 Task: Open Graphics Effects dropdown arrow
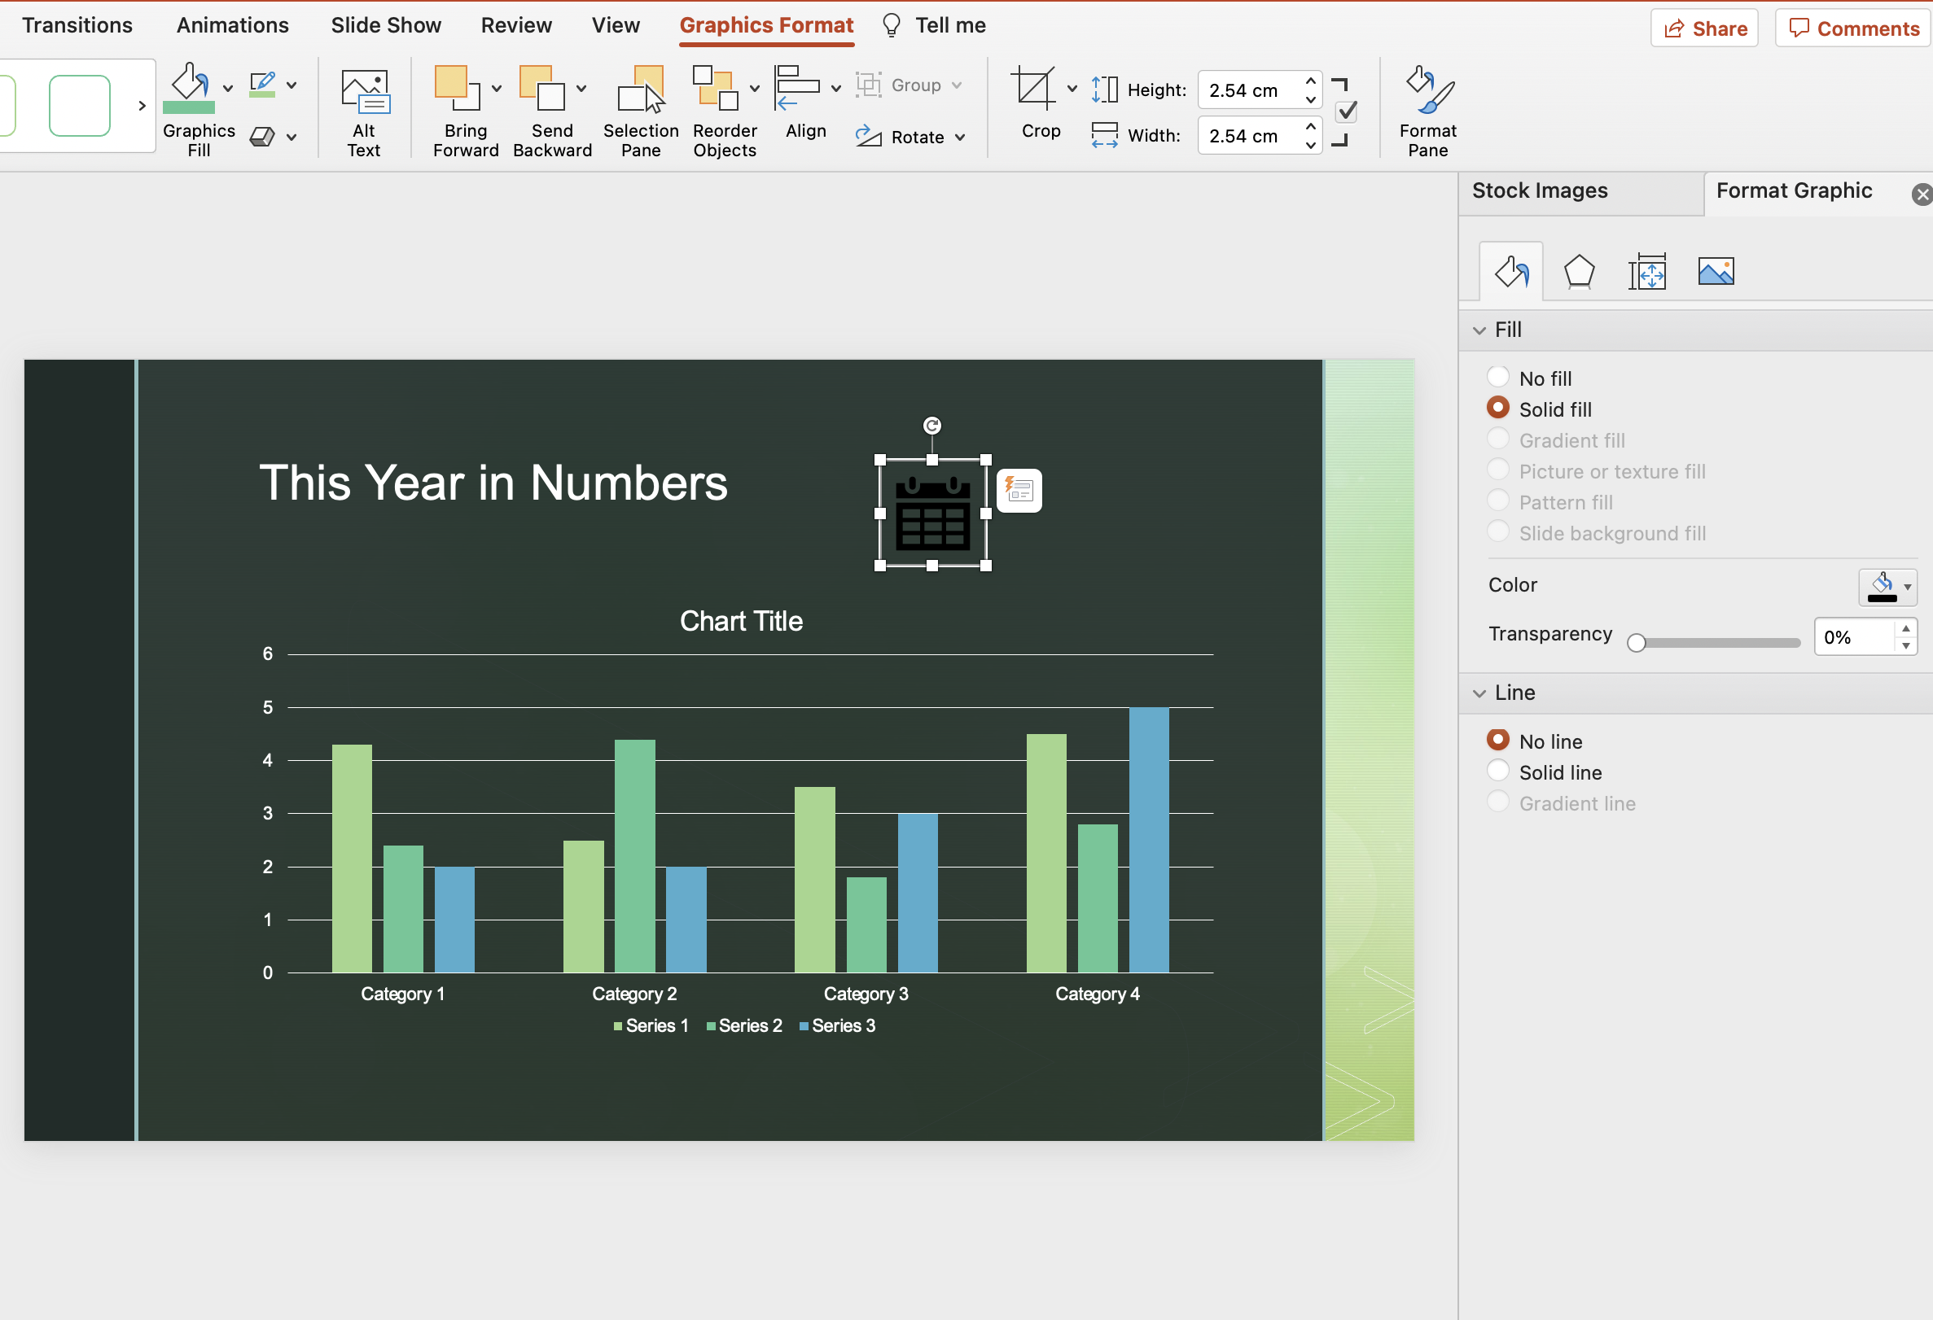pos(291,138)
